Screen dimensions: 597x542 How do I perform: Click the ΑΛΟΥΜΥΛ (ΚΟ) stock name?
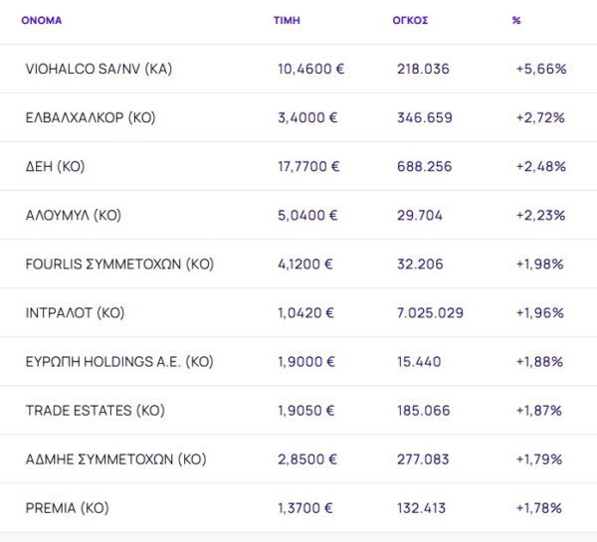coord(73,215)
